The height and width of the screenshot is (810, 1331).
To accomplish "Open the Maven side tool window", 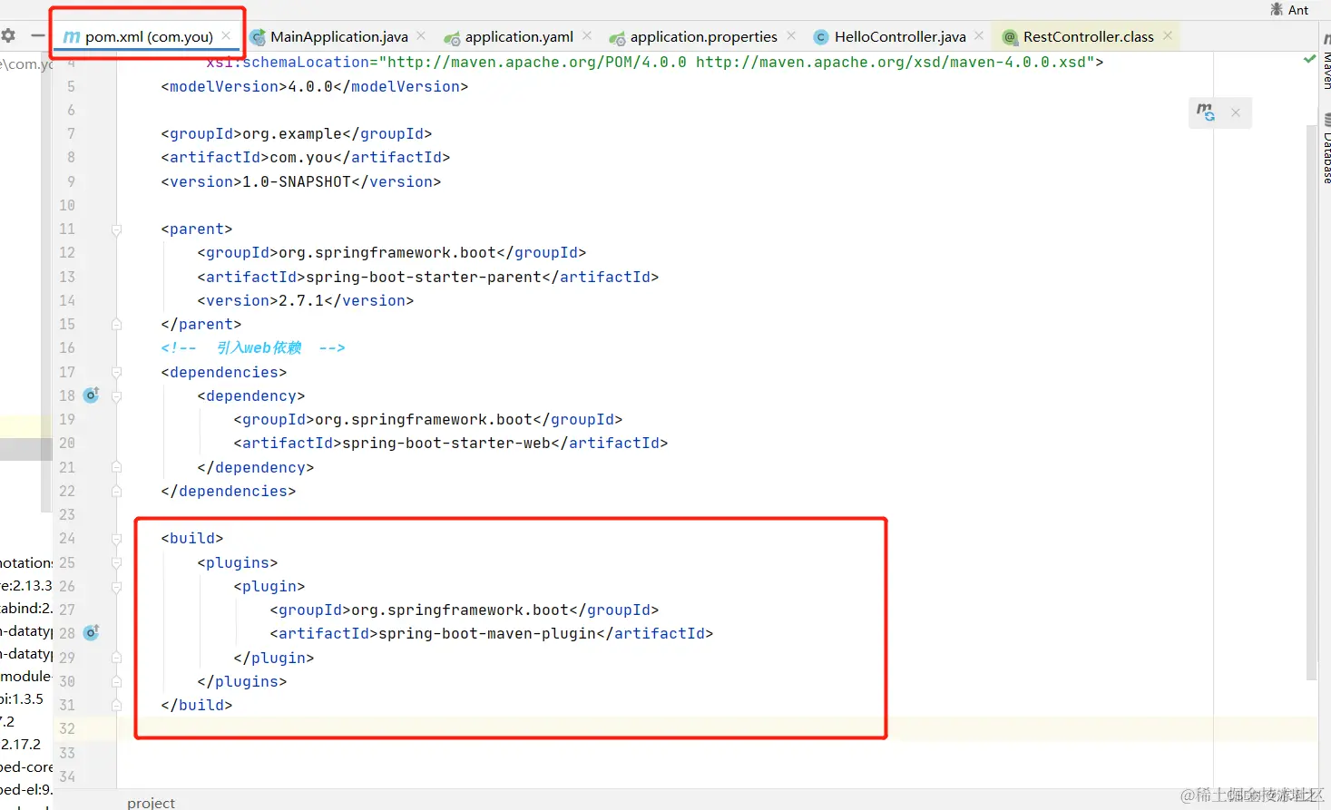I will coord(1326,63).
